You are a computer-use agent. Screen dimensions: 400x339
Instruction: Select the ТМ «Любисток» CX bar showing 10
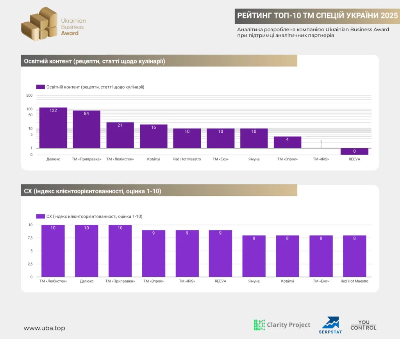click(53, 251)
